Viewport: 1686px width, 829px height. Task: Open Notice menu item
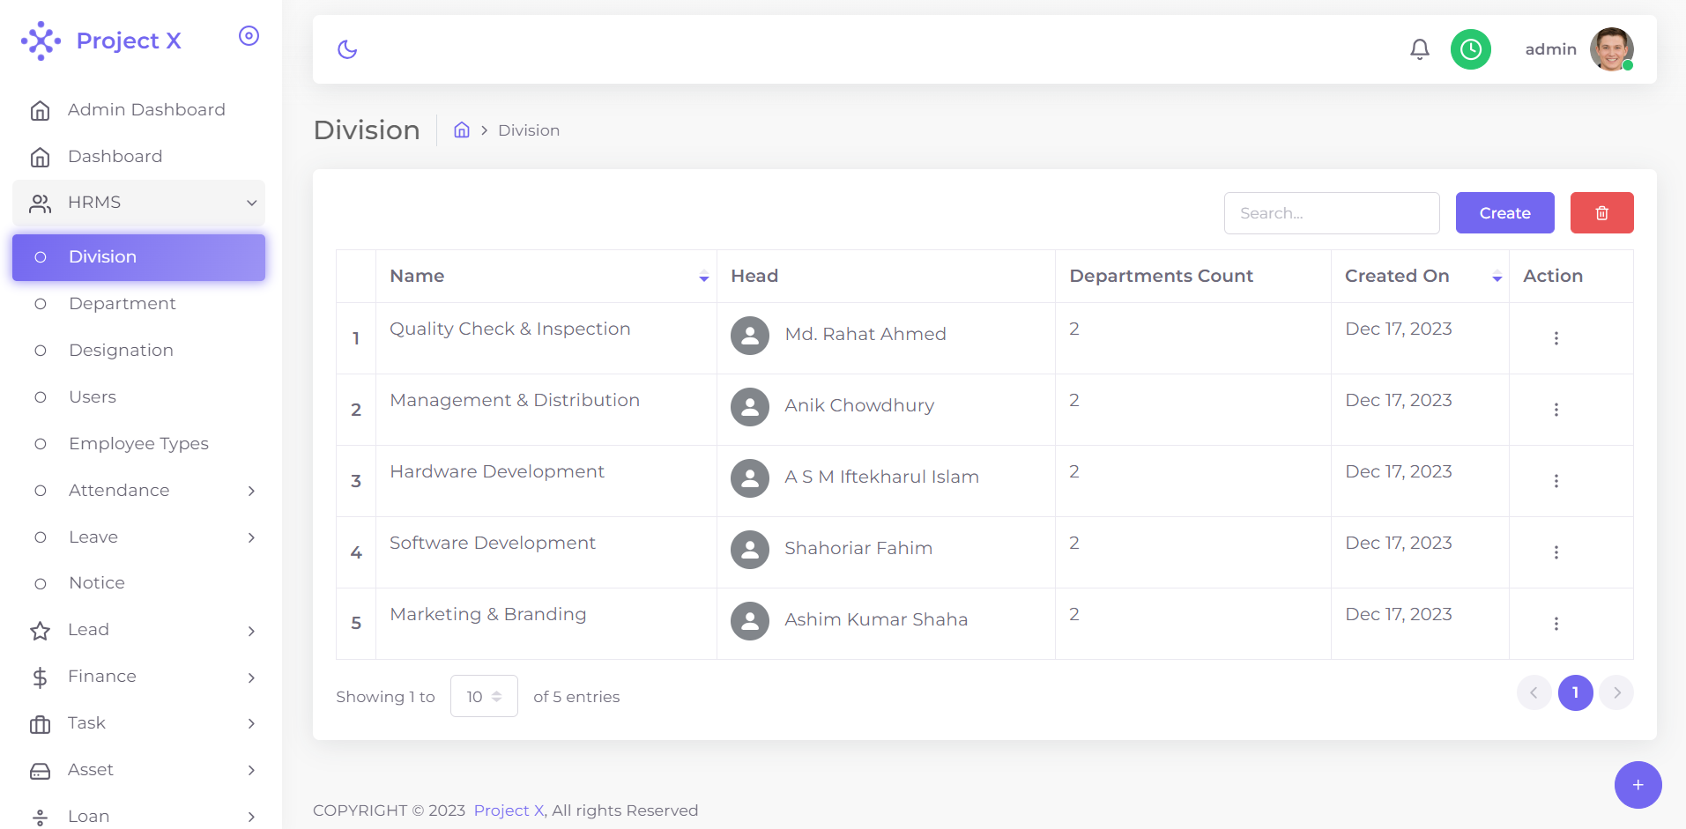(139, 583)
